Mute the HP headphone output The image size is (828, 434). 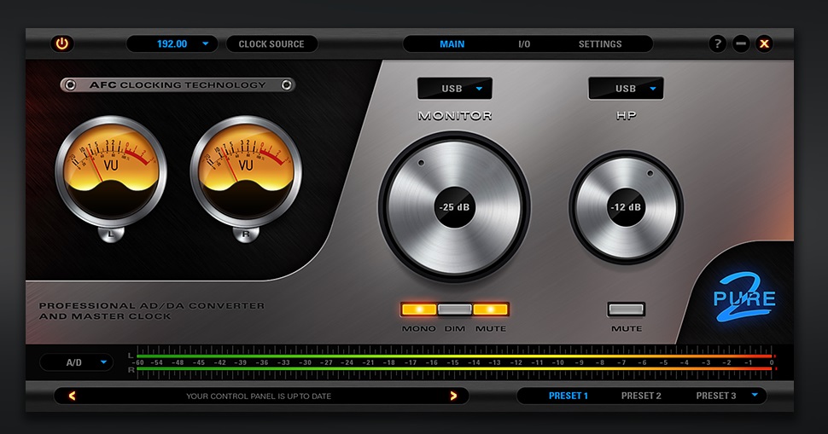point(626,310)
